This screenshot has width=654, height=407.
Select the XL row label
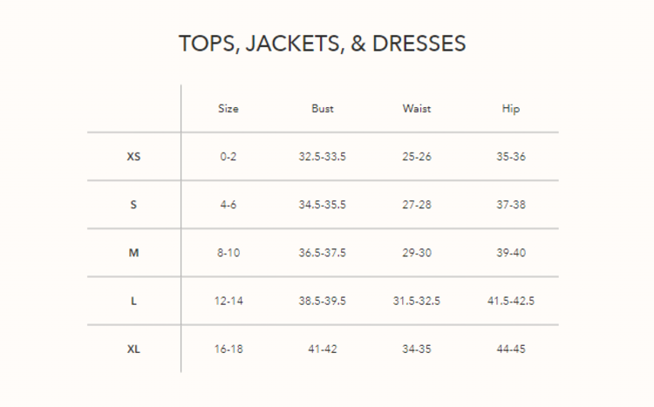pyautogui.click(x=133, y=349)
